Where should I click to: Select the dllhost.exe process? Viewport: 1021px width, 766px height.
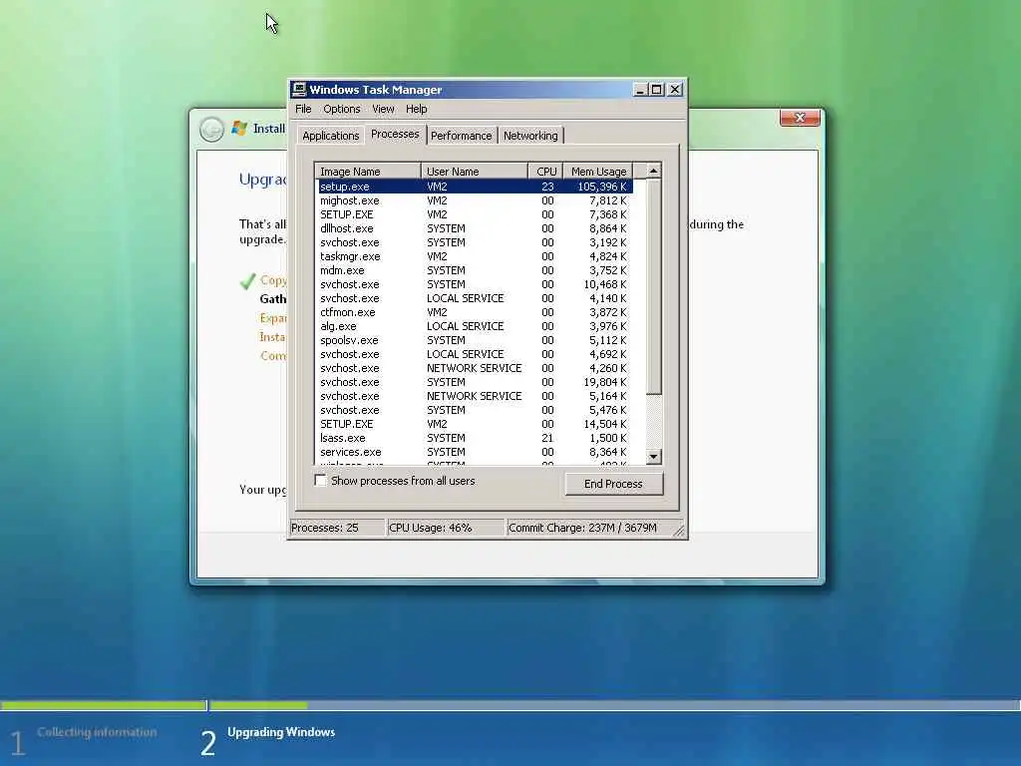[474, 228]
